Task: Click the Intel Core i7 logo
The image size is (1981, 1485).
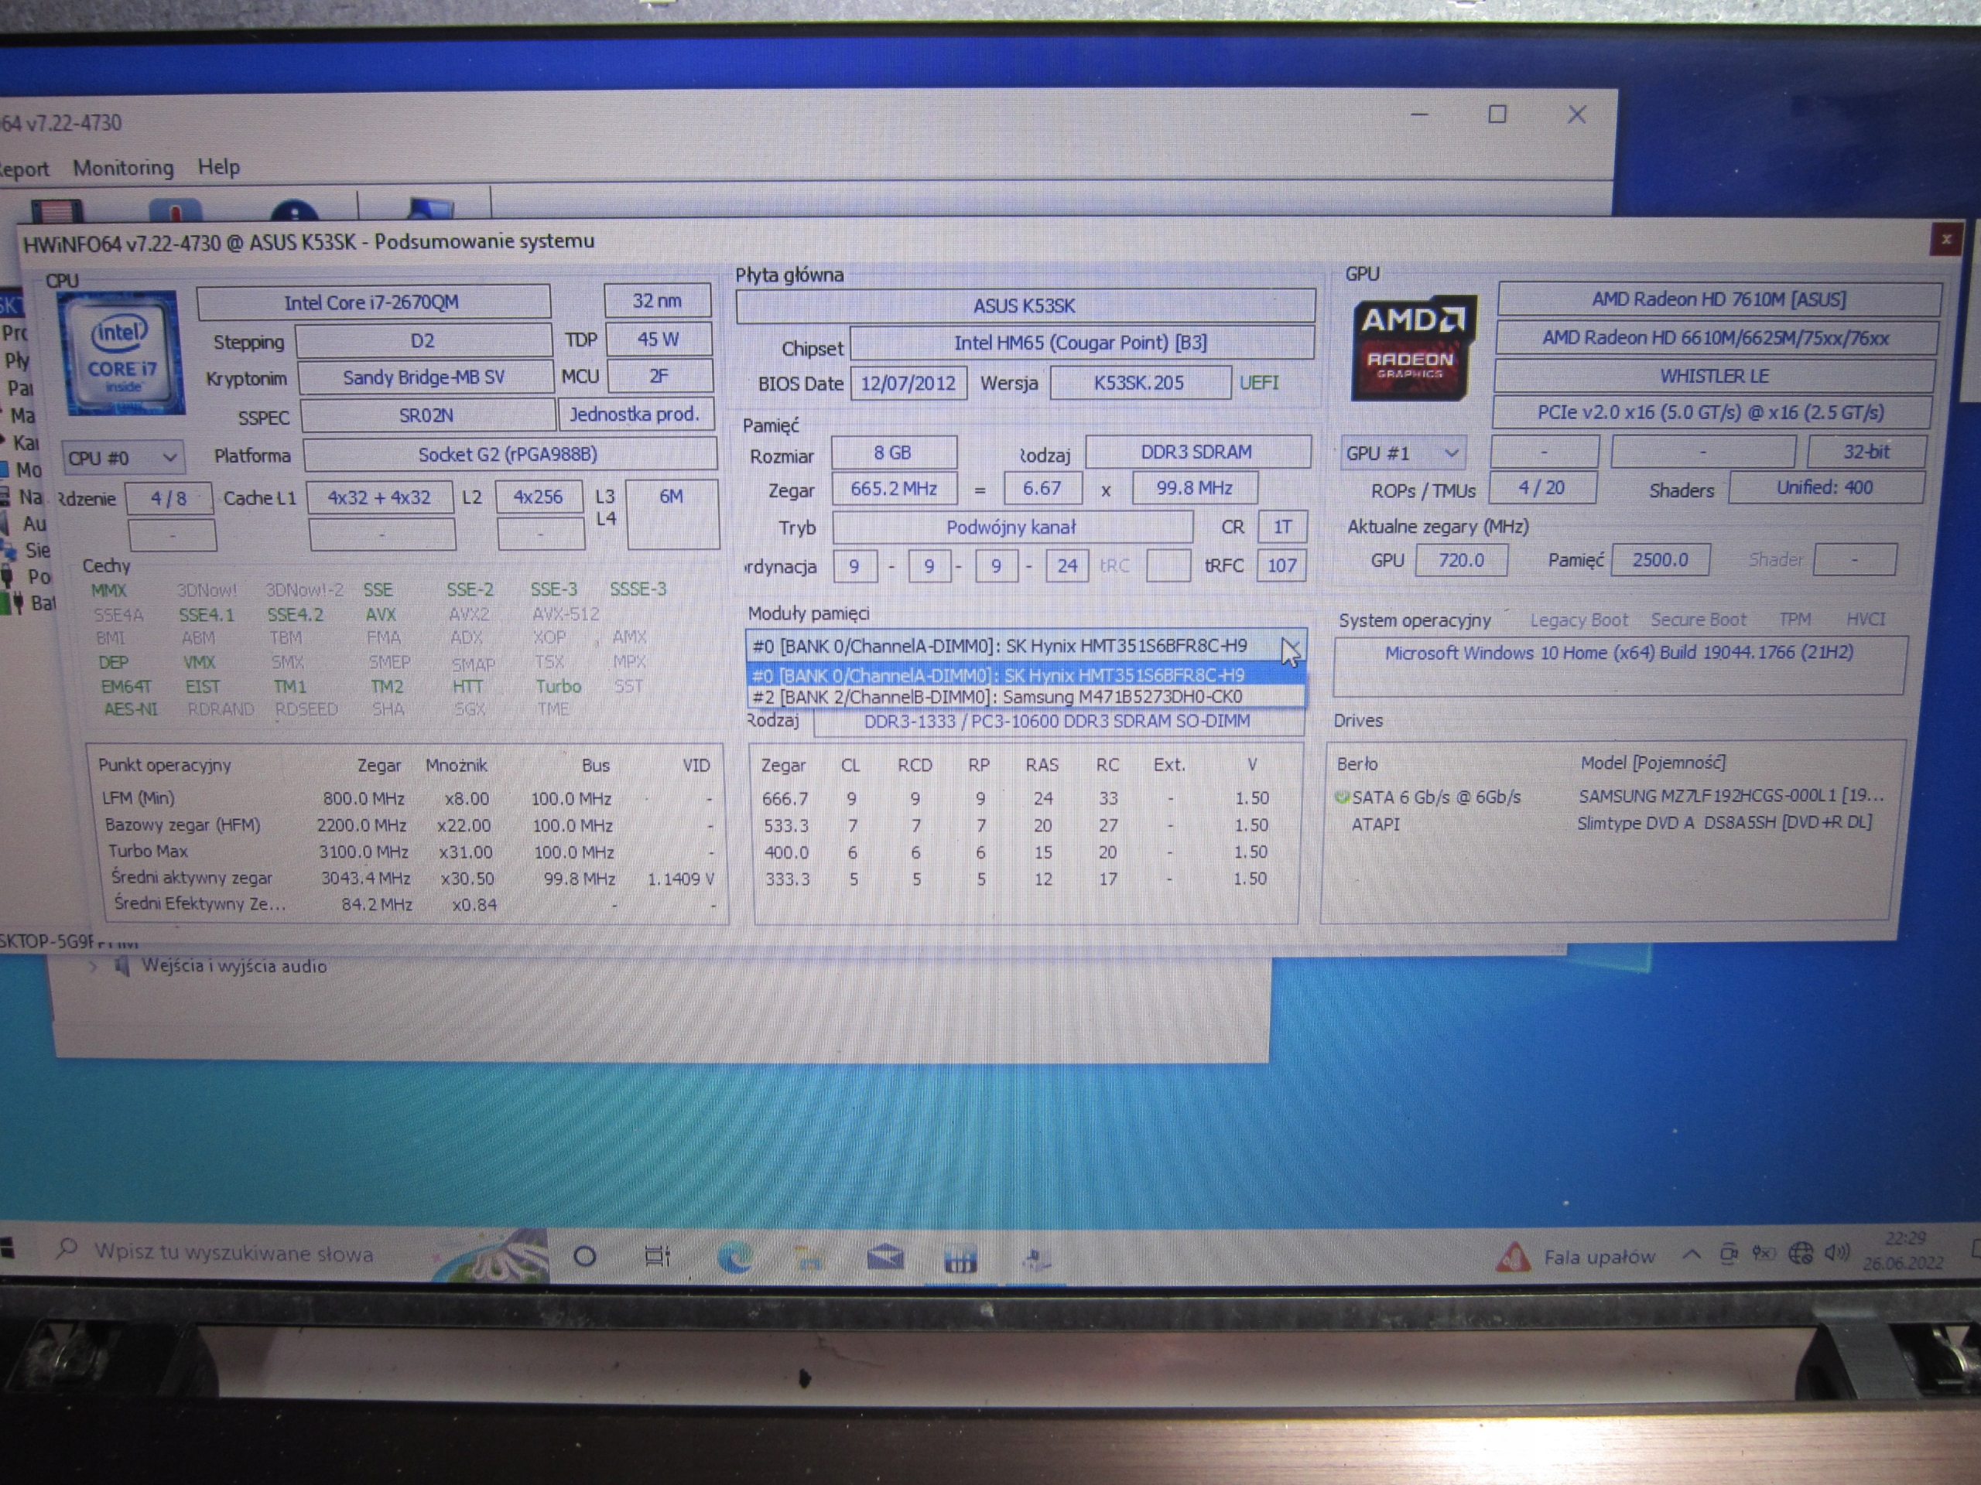Action: click(x=121, y=353)
